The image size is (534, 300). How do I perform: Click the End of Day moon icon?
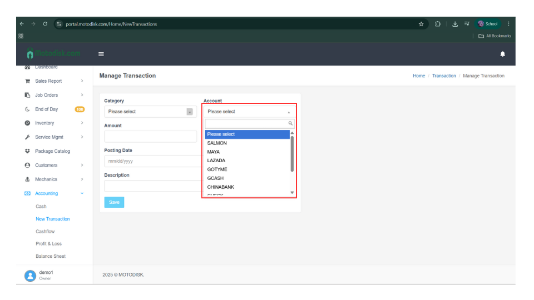click(27, 109)
